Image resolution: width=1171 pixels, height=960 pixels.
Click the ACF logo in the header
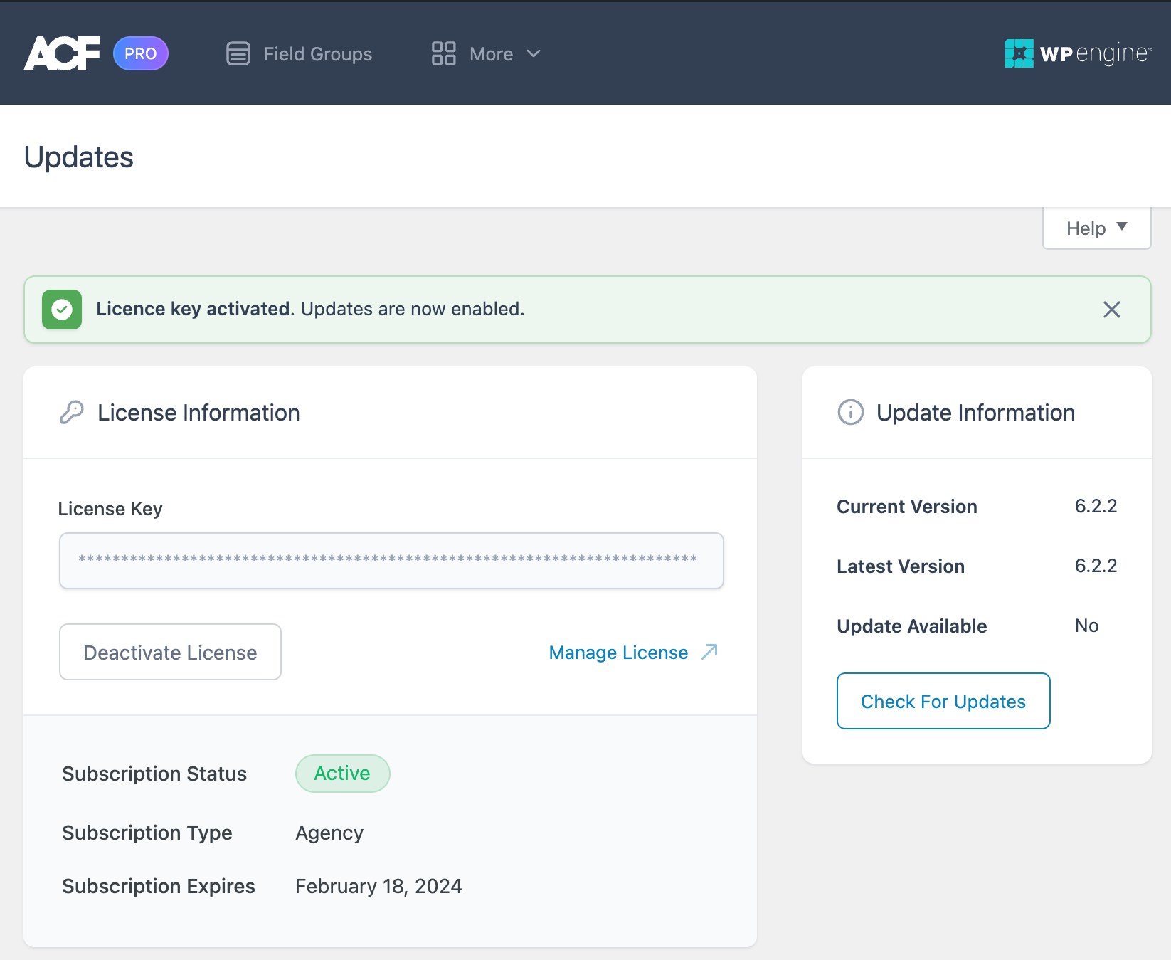61,53
